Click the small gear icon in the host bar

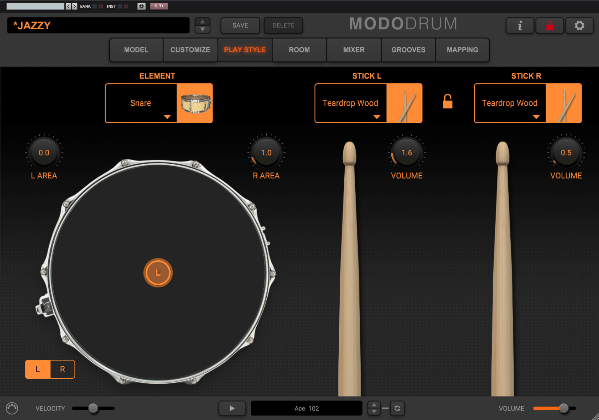(x=141, y=6)
